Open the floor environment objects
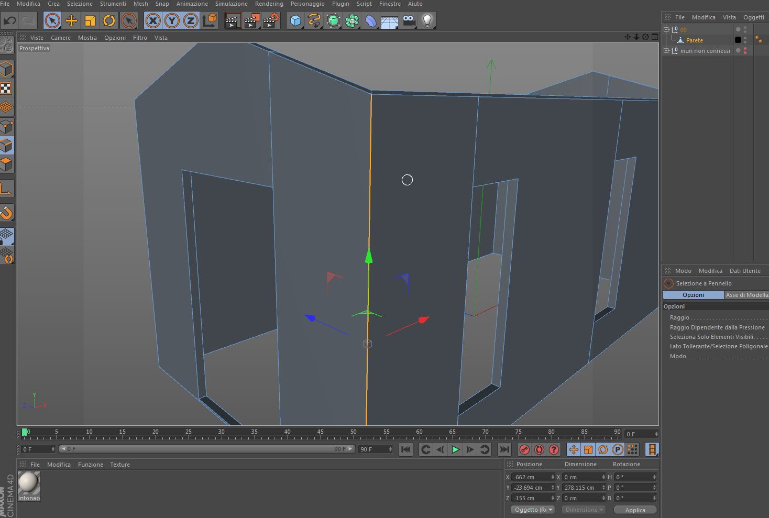 [390, 21]
